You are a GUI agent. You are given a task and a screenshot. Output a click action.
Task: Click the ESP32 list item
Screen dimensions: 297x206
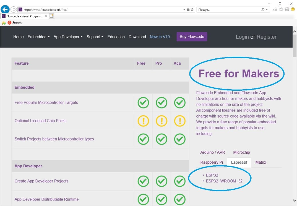(x=212, y=175)
